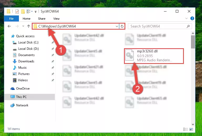This screenshot has height=136, width=202.
Task: Switch to the View ribbon tab
Action: (56, 19)
